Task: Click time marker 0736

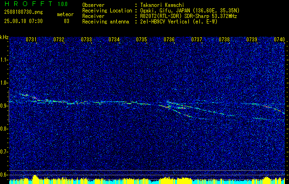Action: [x=169, y=39]
